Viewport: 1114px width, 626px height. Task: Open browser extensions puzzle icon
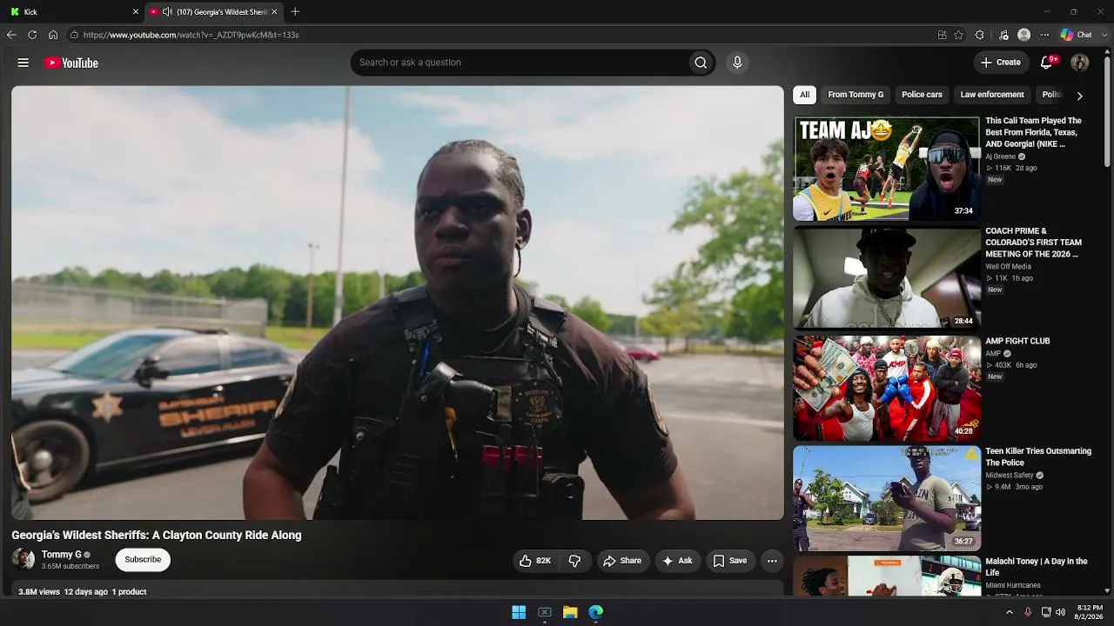(980, 35)
